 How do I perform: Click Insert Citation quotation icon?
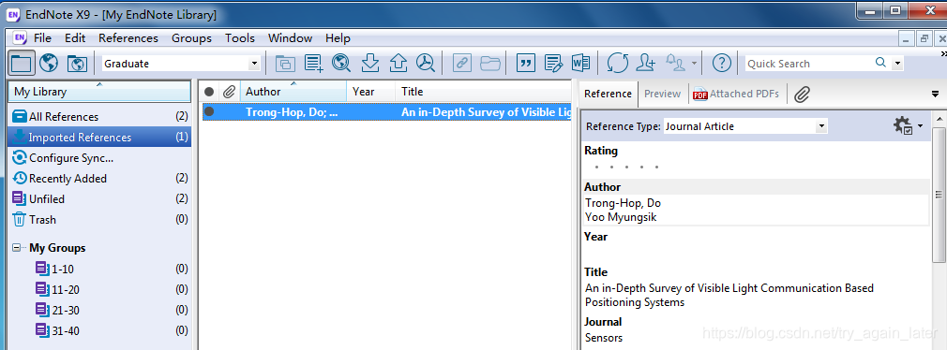(x=526, y=63)
